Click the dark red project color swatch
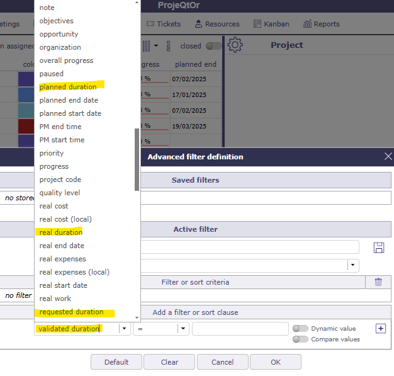 coord(26,126)
